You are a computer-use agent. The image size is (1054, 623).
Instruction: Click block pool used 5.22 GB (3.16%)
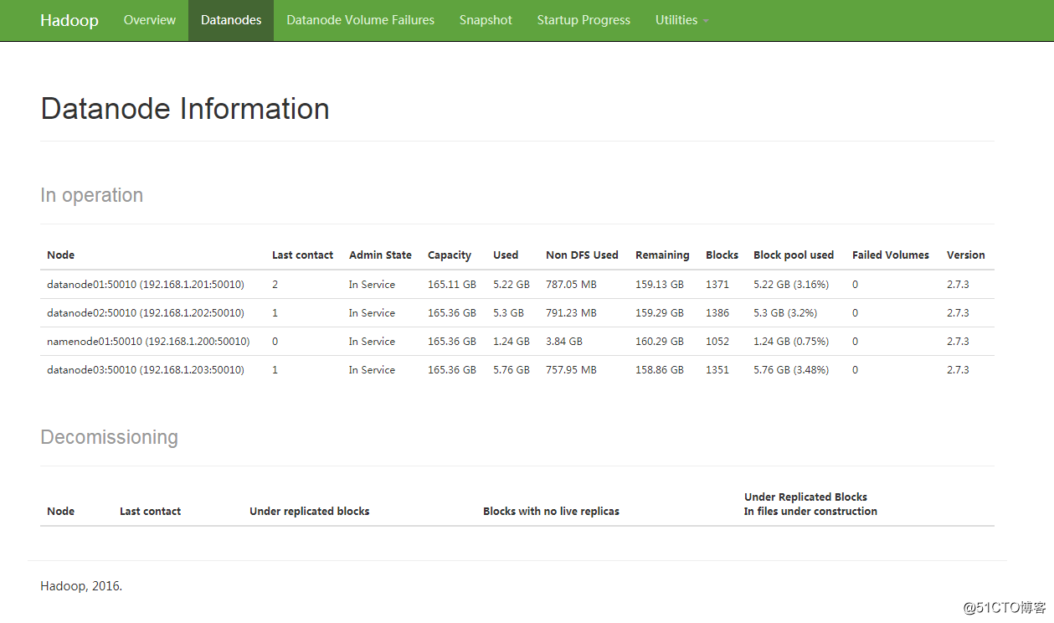pos(791,285)
